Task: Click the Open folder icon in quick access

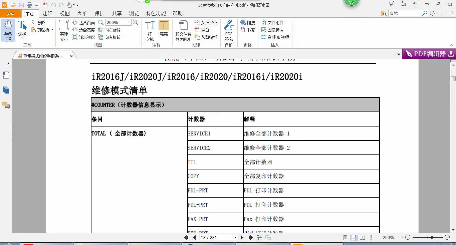Action: click(x=13, y=5)
